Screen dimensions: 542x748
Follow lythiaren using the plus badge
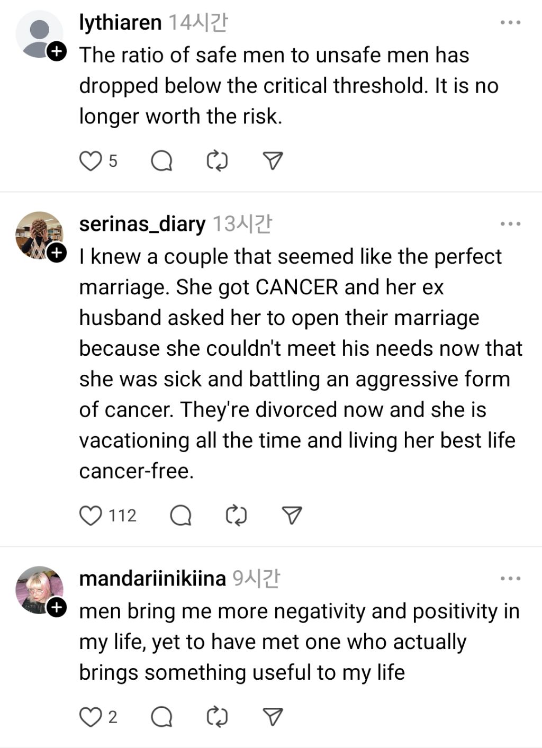point(56,51)
